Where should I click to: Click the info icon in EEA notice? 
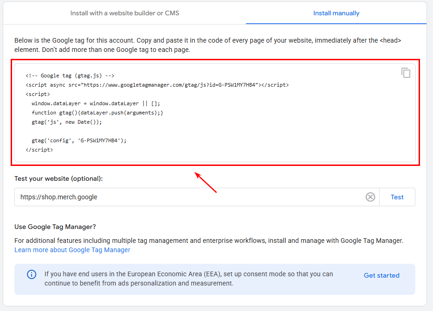(32, 274)
